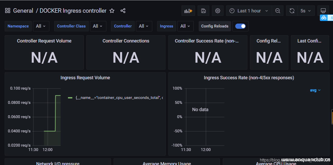
Task: Open Controller Connections panel title menu
Action: [x=126, y=41]
